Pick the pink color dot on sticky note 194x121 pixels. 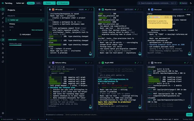pos(153,17)
